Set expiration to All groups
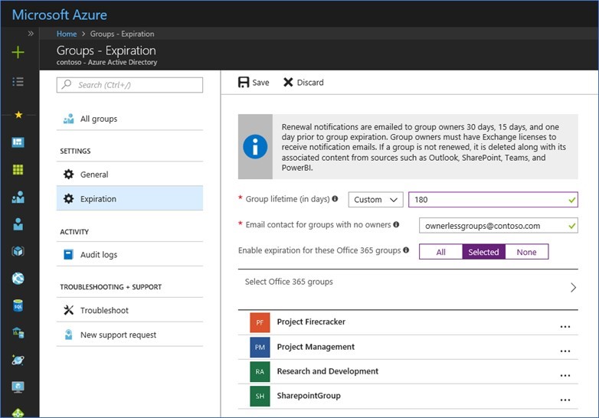 pos(440,252)
